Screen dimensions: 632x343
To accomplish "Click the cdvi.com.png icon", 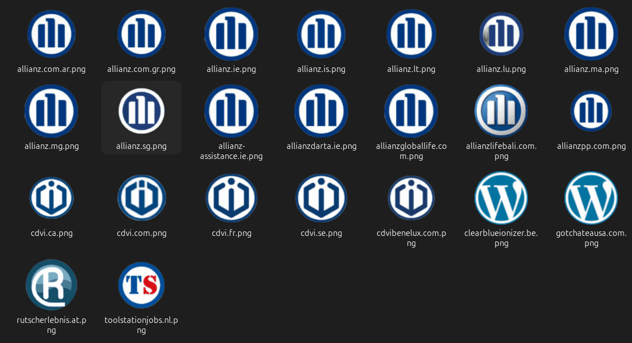I will [x=141, y=198].
